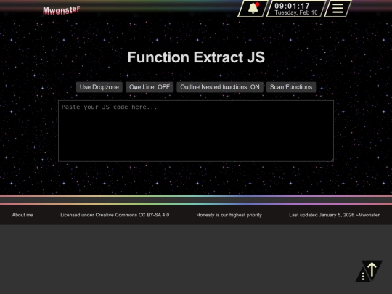Open the About me footer link
Image resolution: width=392 pixels, height=294 pixels.
(23, 215)
